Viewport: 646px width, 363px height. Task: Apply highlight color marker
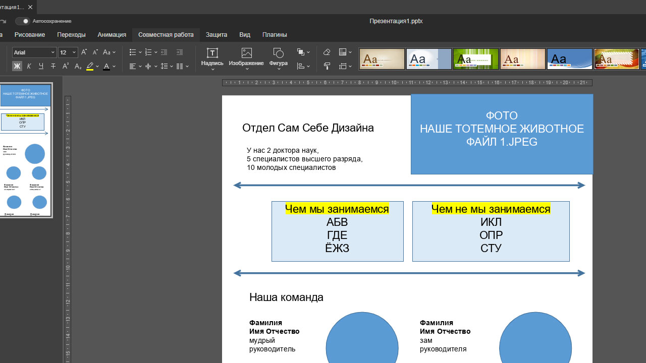coord(90,67)
